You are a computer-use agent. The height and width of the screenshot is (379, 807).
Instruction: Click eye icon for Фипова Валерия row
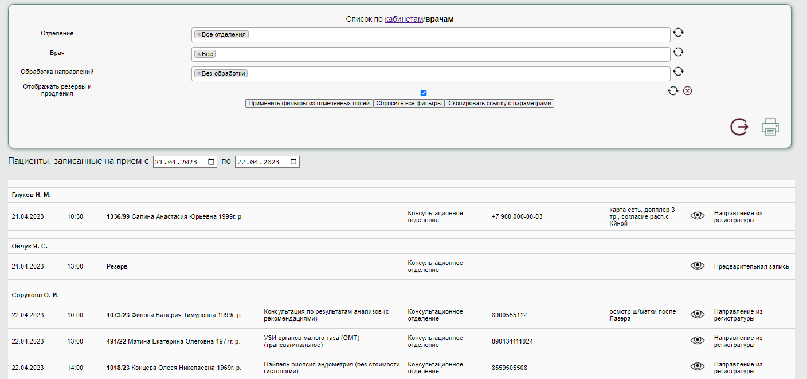697,314
